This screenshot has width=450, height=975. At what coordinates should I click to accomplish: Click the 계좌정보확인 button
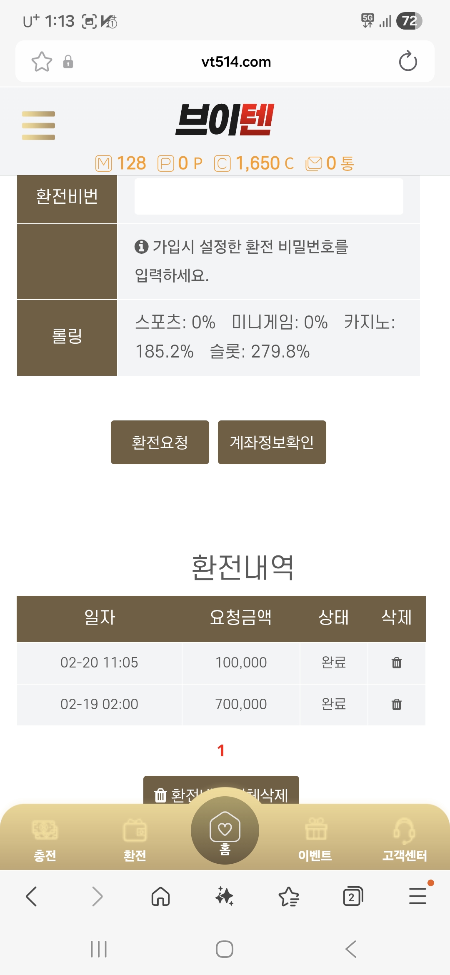coord(272,442)
